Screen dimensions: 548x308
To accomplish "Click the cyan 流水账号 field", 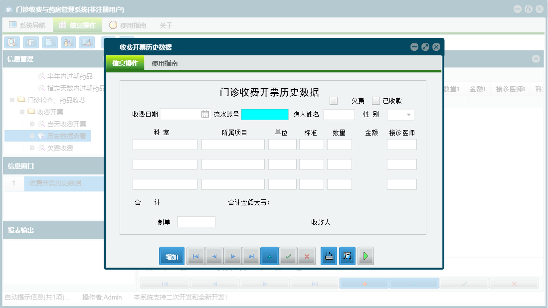I will click(265, 115).
